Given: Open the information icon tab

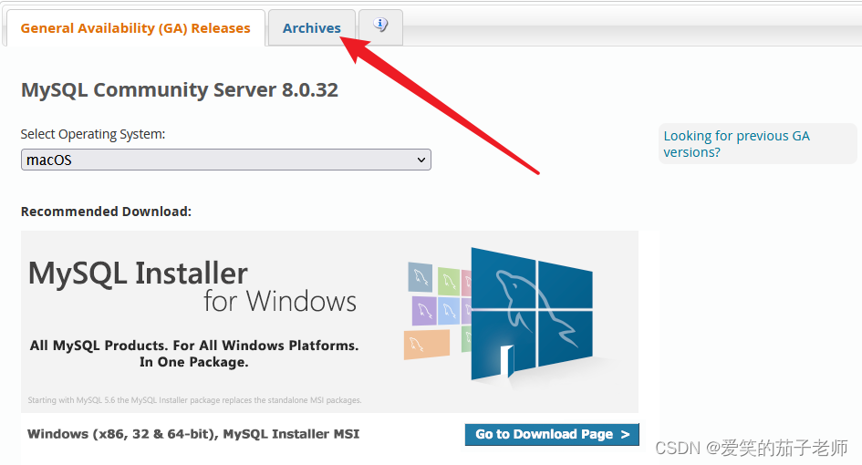Looking at the screenshot, I should 380,27.
